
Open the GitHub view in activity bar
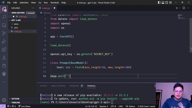coord(4,74)
